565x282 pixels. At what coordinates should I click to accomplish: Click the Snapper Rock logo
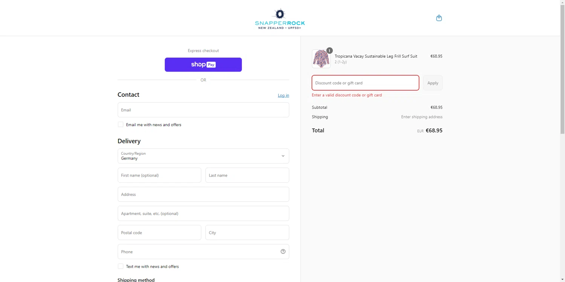tap(280, 18)
